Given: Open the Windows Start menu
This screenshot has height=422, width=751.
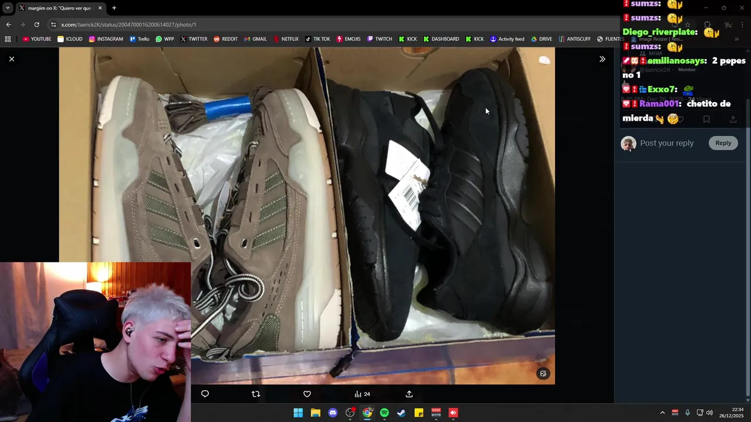Looking at the screenshot, I should 298,413.
